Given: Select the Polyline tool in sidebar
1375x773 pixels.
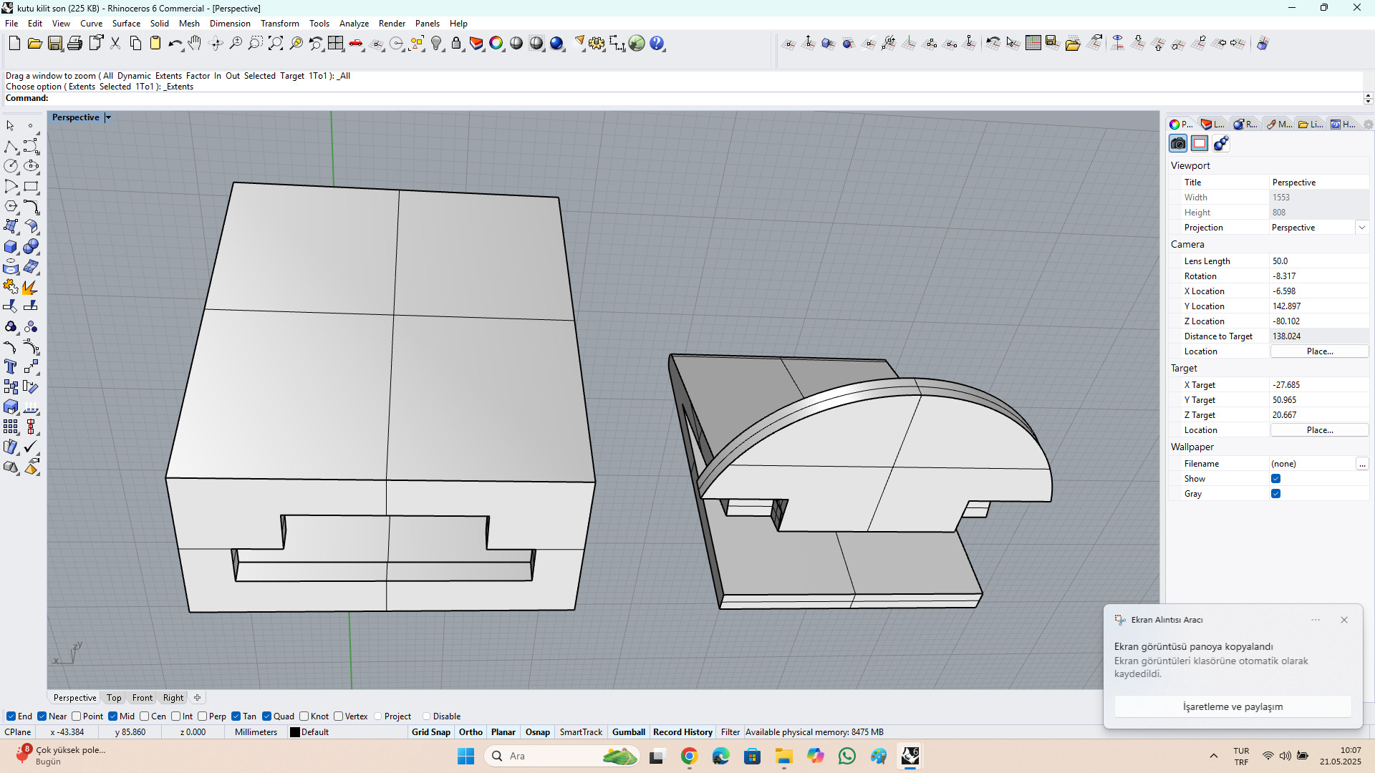Looking at the screenshot, I should click(11, 147).
